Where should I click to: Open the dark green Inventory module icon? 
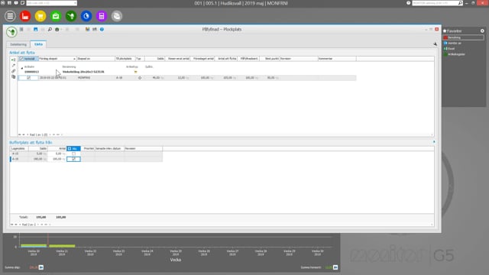click(71, 16)
